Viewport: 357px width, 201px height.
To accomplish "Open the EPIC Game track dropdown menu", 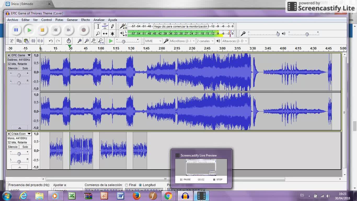I will (x=29, y=55).
